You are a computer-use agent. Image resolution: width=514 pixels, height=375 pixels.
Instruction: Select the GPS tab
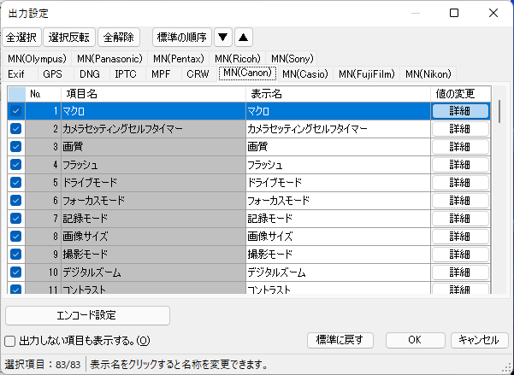click(x=53, y=74)
